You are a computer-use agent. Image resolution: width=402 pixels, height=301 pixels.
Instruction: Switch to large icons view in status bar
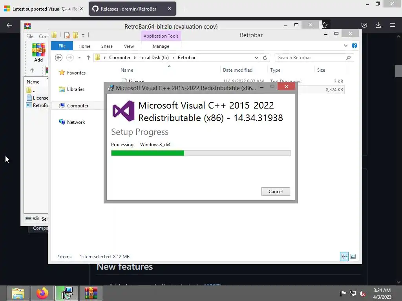point(353,256)
